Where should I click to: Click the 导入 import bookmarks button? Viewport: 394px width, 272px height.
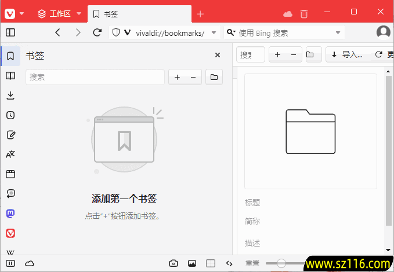(x=347, y=55)
